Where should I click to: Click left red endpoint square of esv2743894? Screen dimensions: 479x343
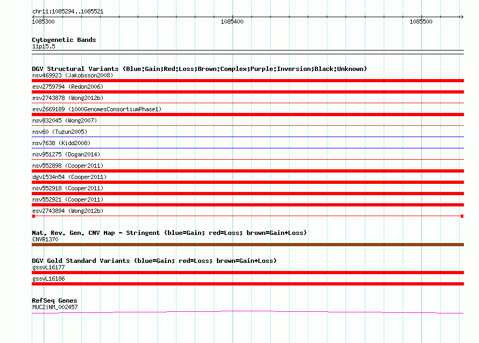click(33, 216)
